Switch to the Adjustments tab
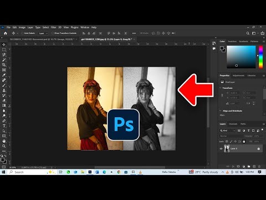 (x=238, y=76)
